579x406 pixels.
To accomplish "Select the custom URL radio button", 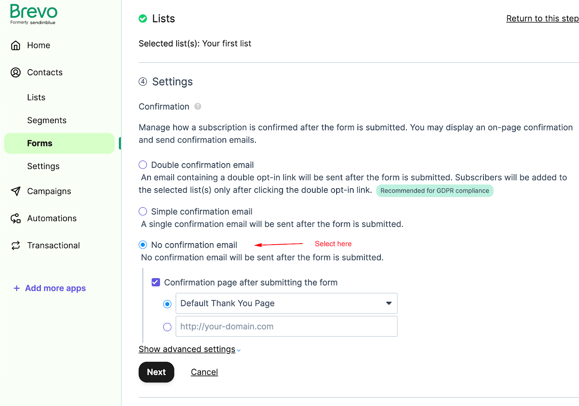I will [x=167, y=327].
